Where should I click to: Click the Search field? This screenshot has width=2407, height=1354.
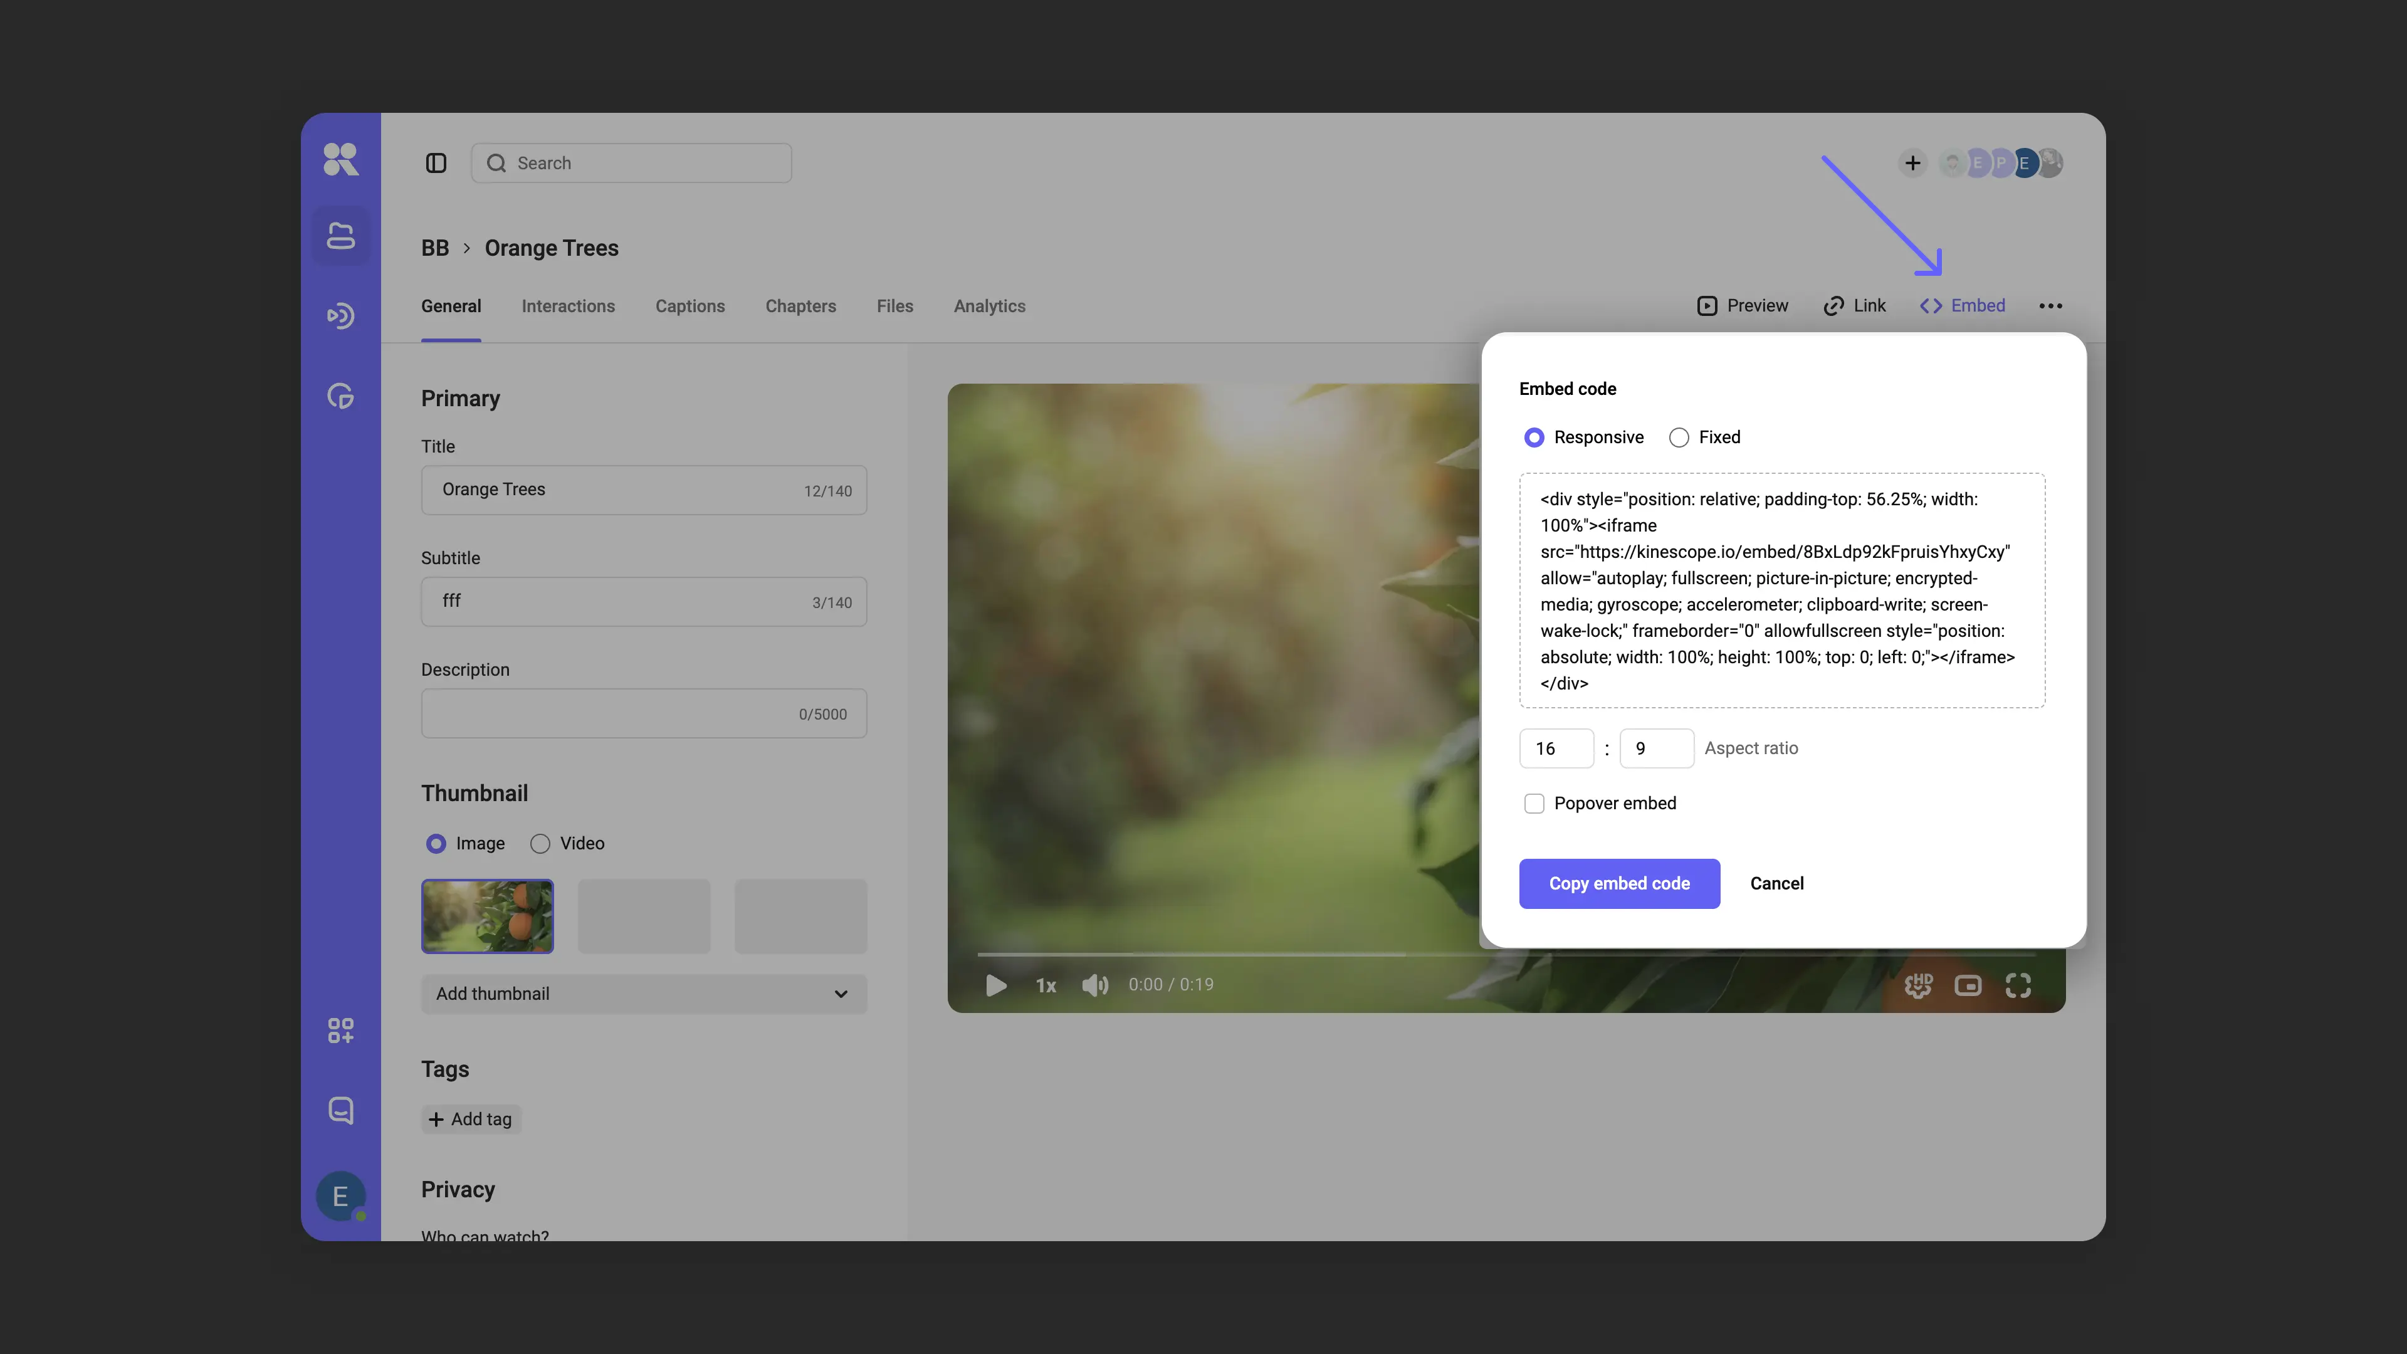point(632,164)
